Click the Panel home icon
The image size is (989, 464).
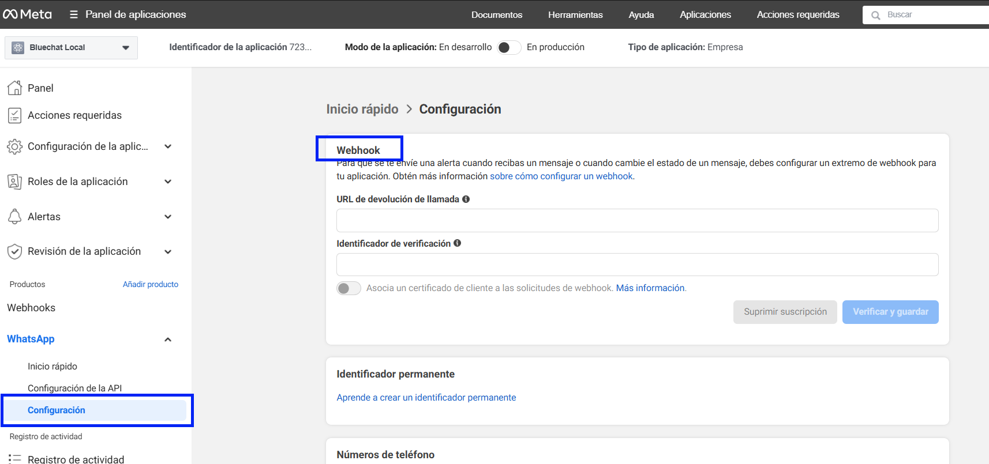[14, 88]
